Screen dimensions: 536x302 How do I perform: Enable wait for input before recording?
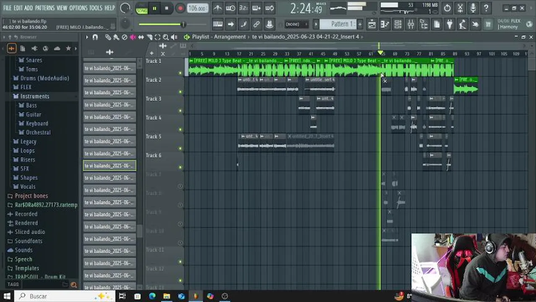[x=230, y=8]
